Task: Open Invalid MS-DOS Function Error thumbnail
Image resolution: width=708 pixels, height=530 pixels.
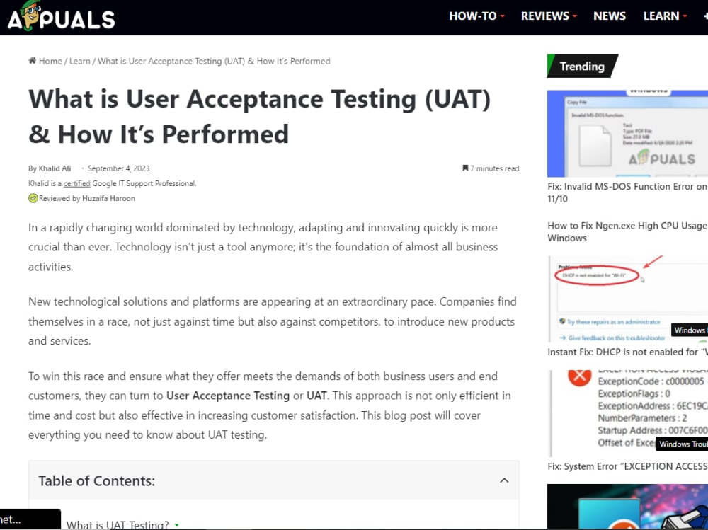Action: (x=627, y=134)
